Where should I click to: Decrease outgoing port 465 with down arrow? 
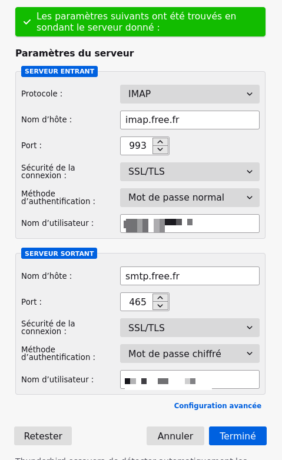coord(160,306)
